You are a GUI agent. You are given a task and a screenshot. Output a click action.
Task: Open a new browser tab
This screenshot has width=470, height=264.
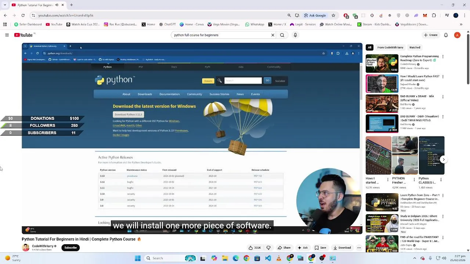[71, 5]
